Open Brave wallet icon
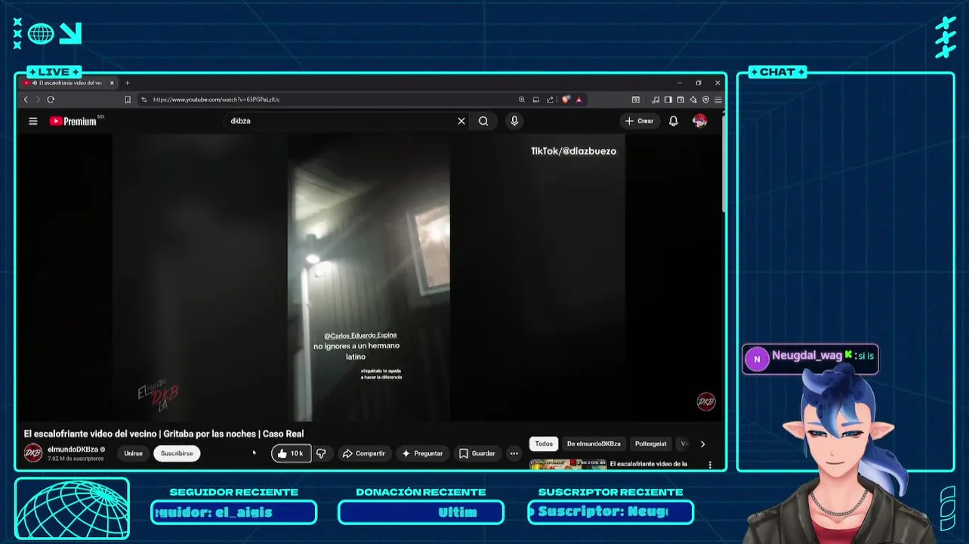The image size is (969, 544). 680,100
